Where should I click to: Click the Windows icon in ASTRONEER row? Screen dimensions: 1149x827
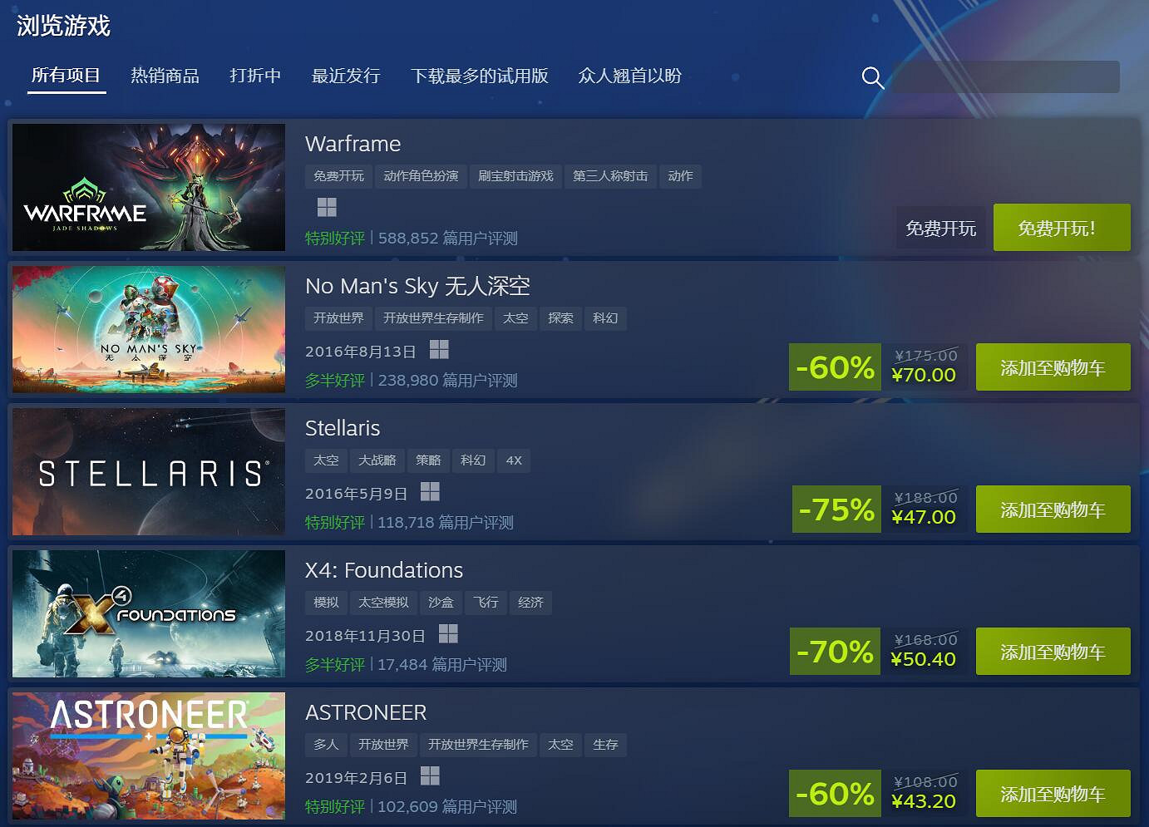pyautogui.click(x=430, y=775)
